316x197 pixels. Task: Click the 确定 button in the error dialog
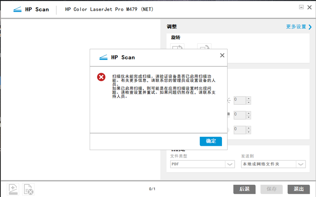pos(211,141)
